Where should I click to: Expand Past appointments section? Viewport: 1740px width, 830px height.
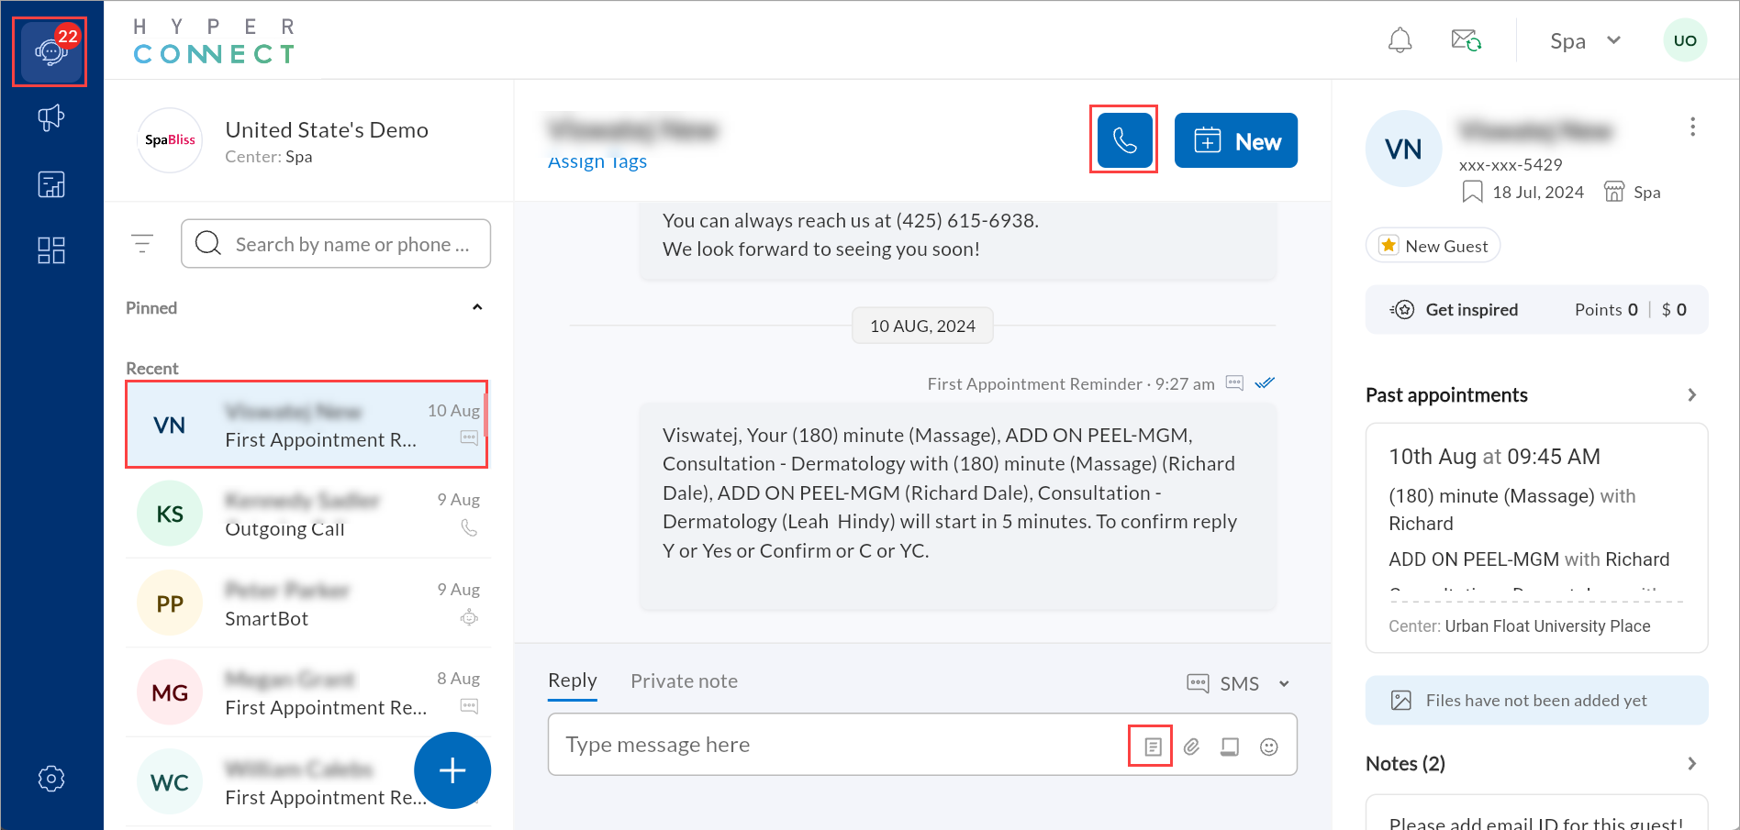[1692, 394]
